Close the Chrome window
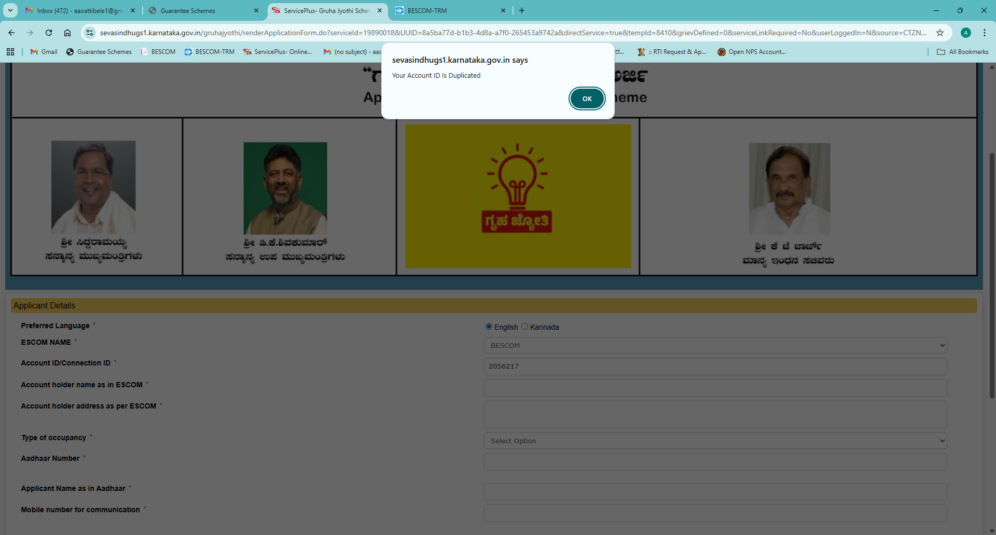 (984, 10)
